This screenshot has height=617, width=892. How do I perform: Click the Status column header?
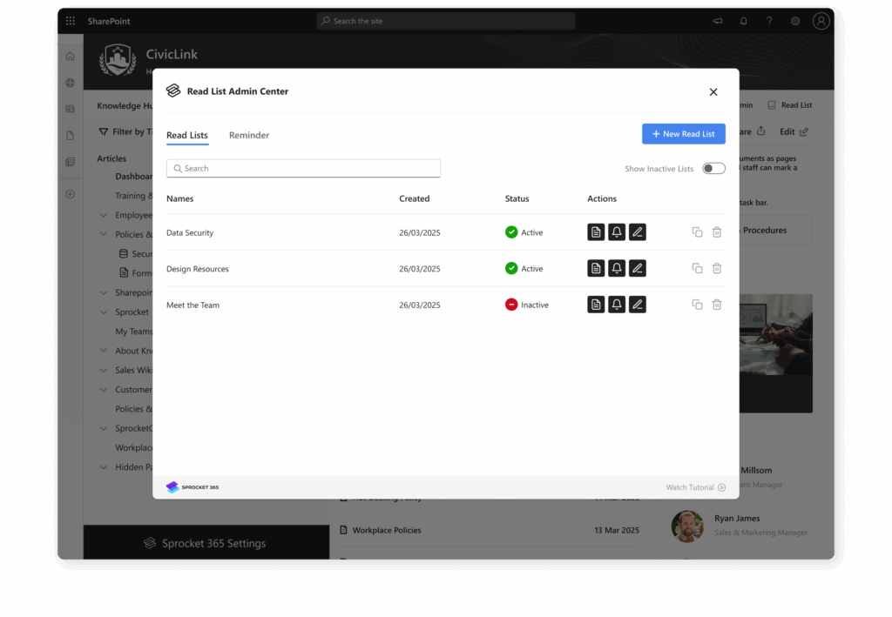pyautogui.click(x=517, y=198)
